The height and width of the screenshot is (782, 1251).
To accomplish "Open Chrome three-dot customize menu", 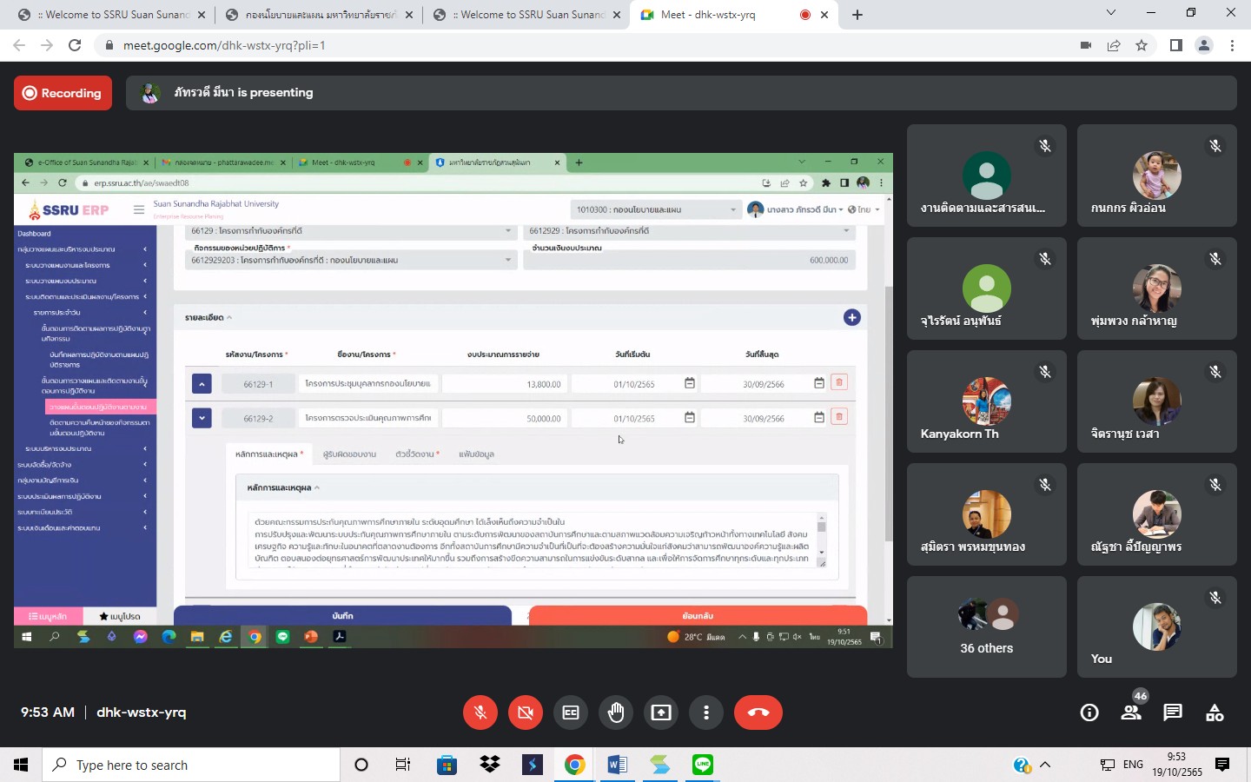I will click(x=1232, y=45).
